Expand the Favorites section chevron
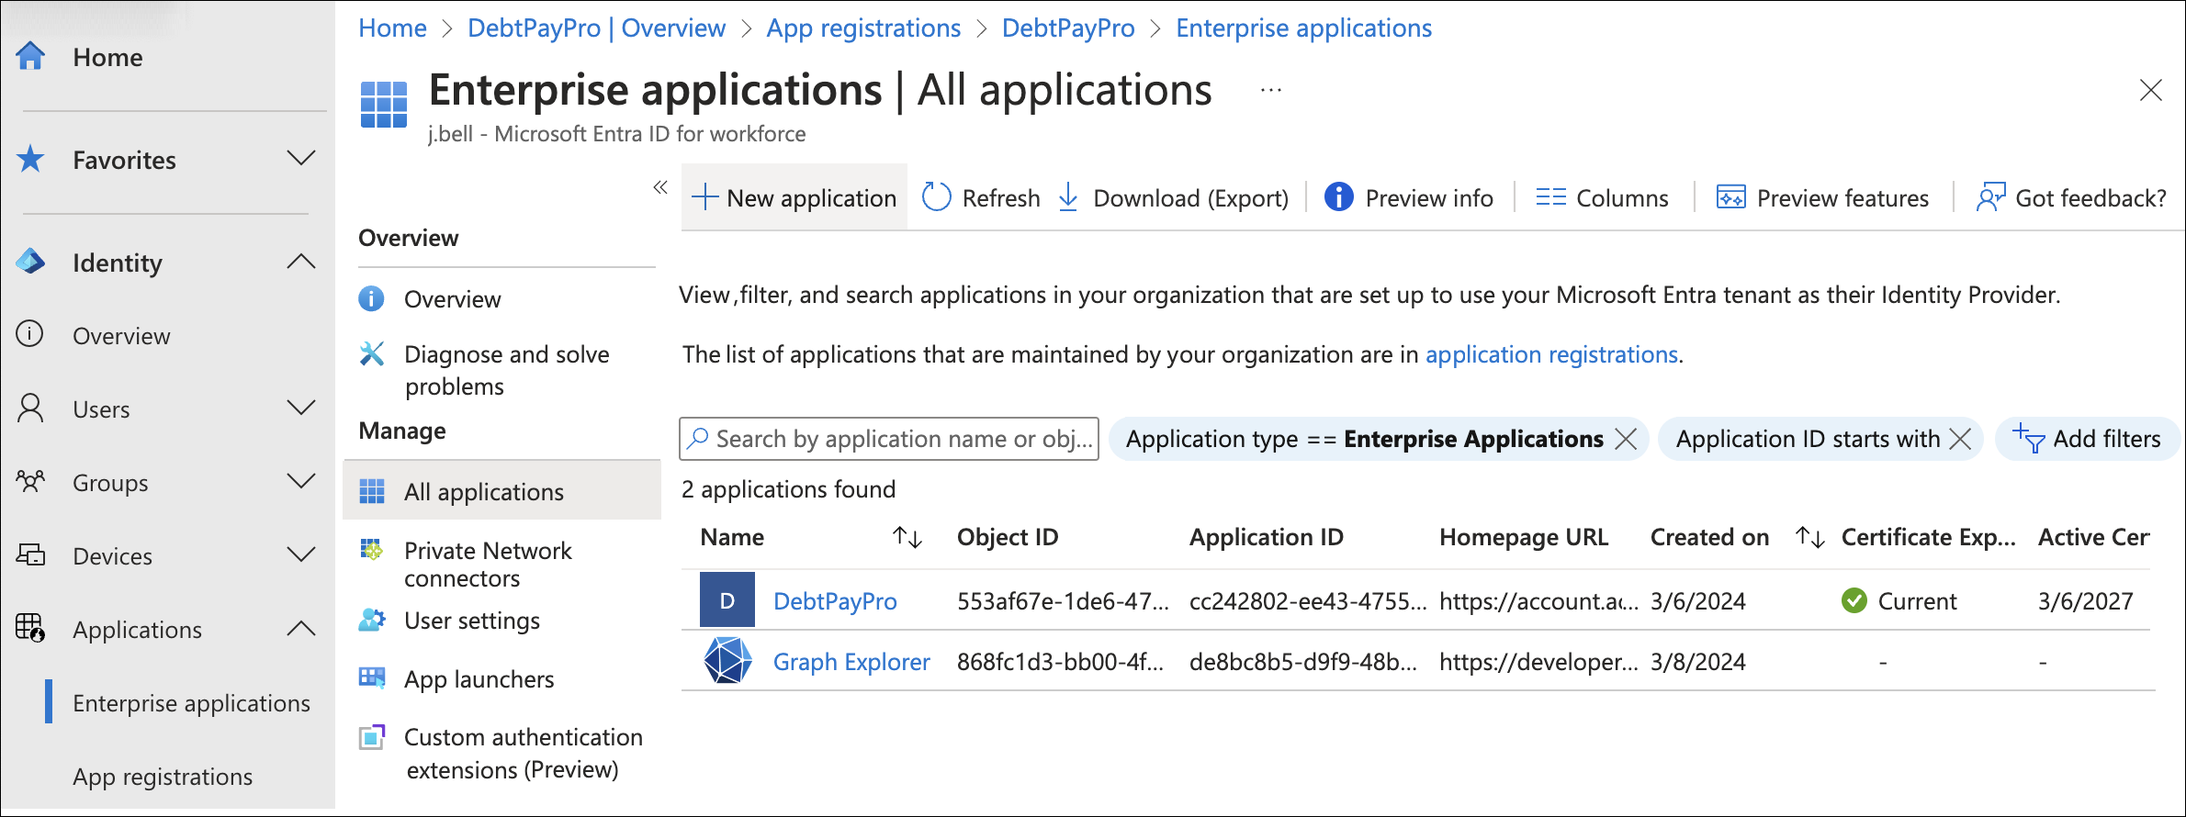The height and width of the screenshot is (817, 2186). [301, 158]
